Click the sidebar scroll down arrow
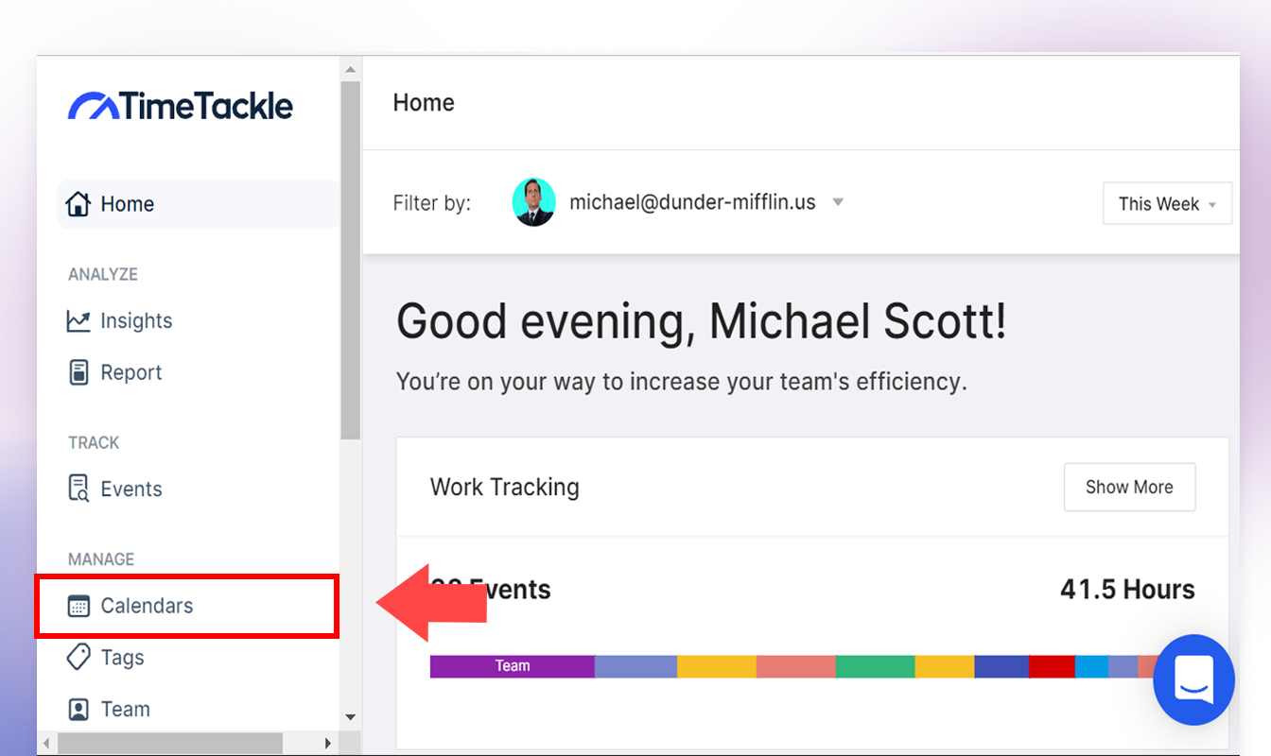Image resolution: width=1271 pixels, height=756 pixels. pos(350,717)
